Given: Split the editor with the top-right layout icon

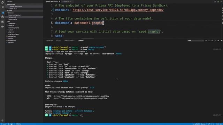Looking at the screenshot, I should tap(218, 2).
